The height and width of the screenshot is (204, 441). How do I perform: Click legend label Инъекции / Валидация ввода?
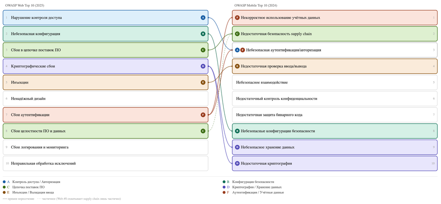point(33,192)
